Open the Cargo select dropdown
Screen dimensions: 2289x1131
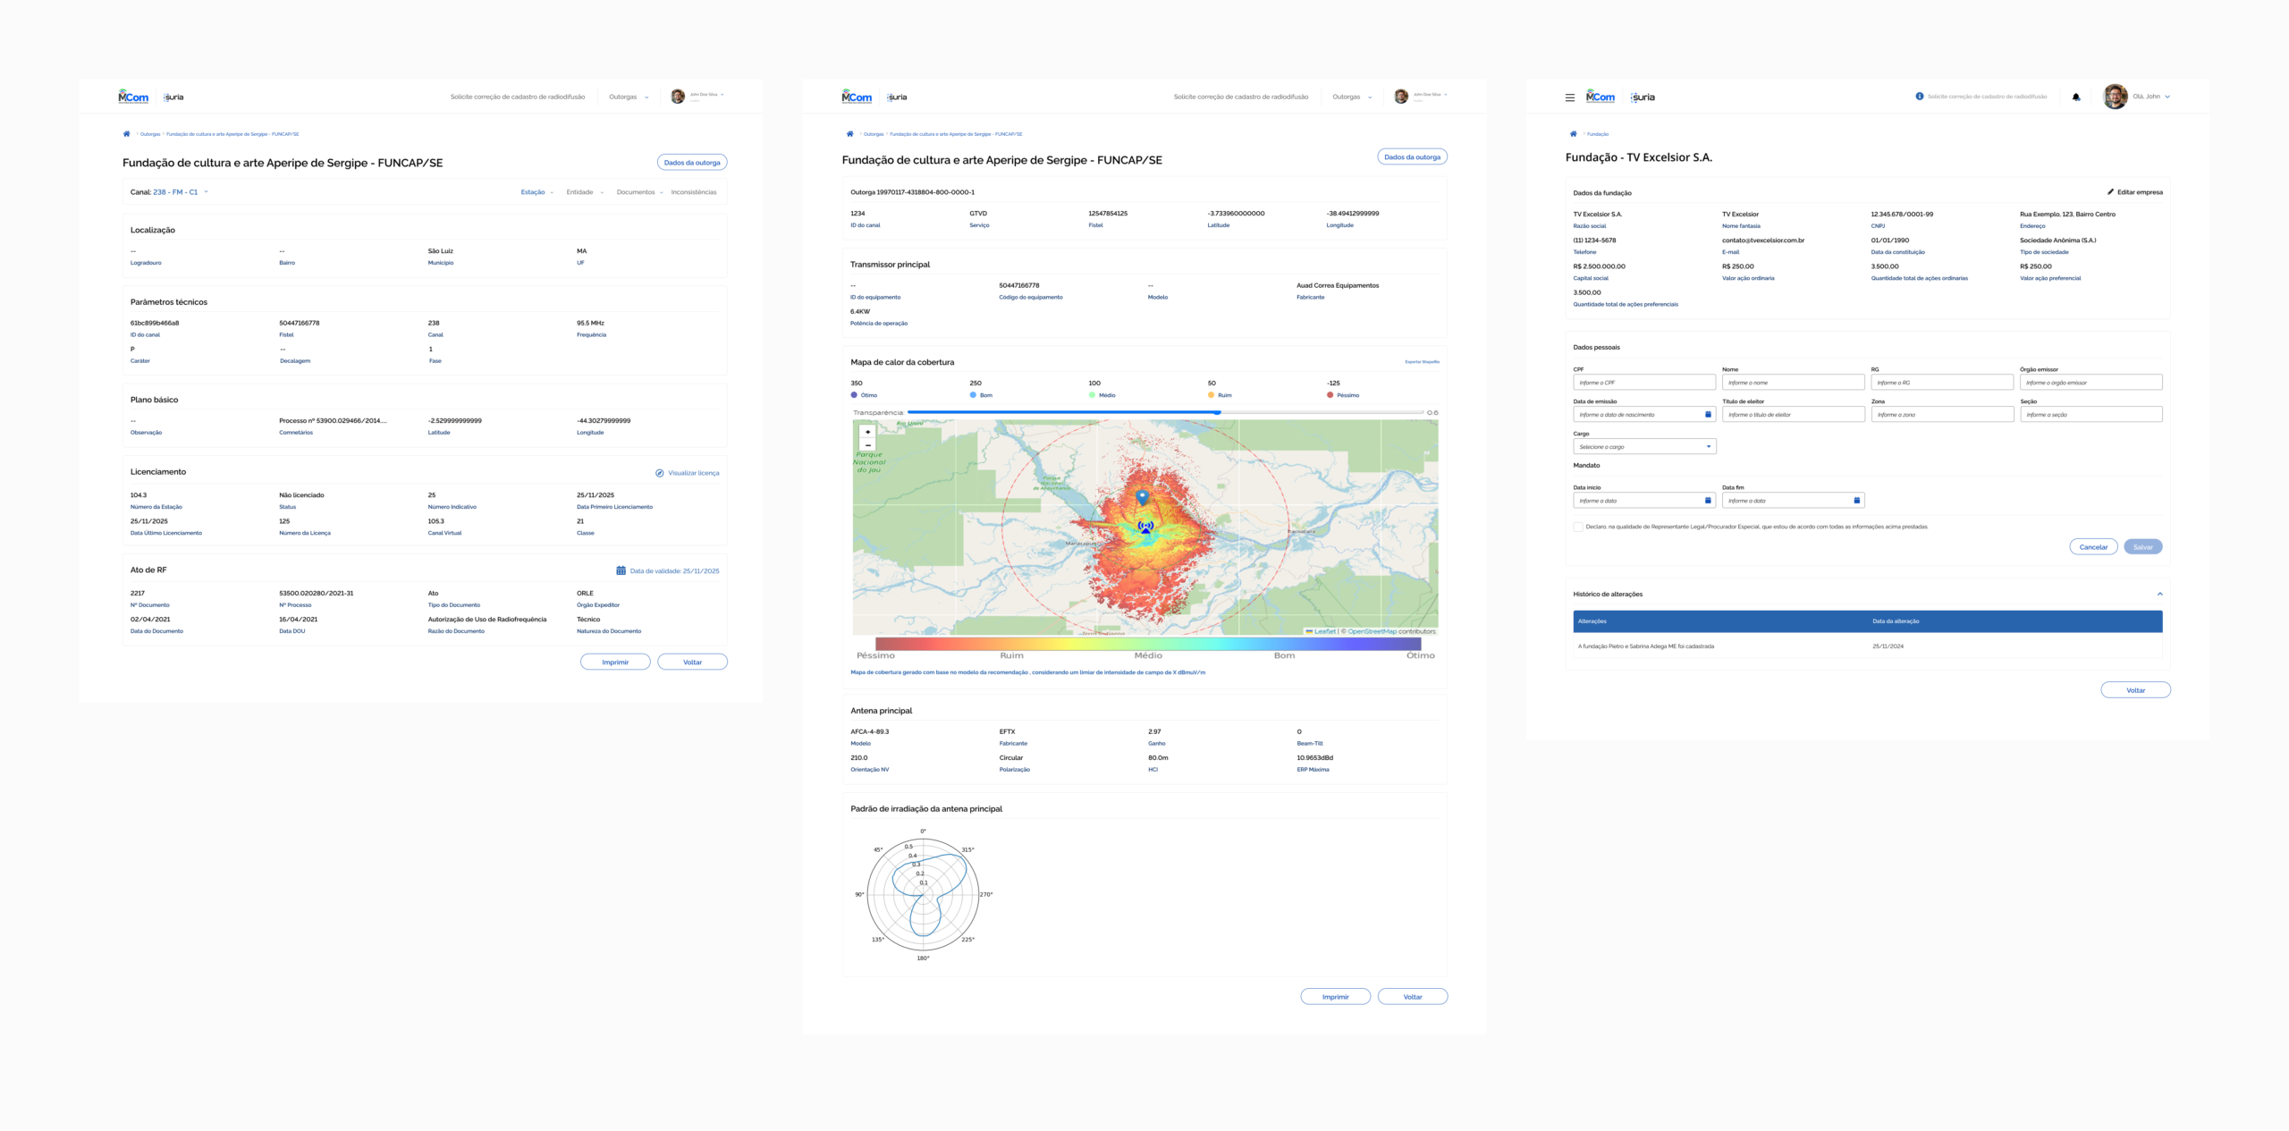[1643, 446]
